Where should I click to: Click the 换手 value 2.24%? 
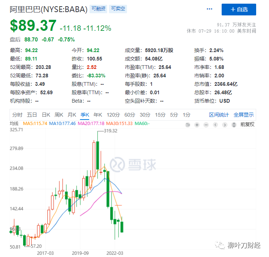pos(216,50)
